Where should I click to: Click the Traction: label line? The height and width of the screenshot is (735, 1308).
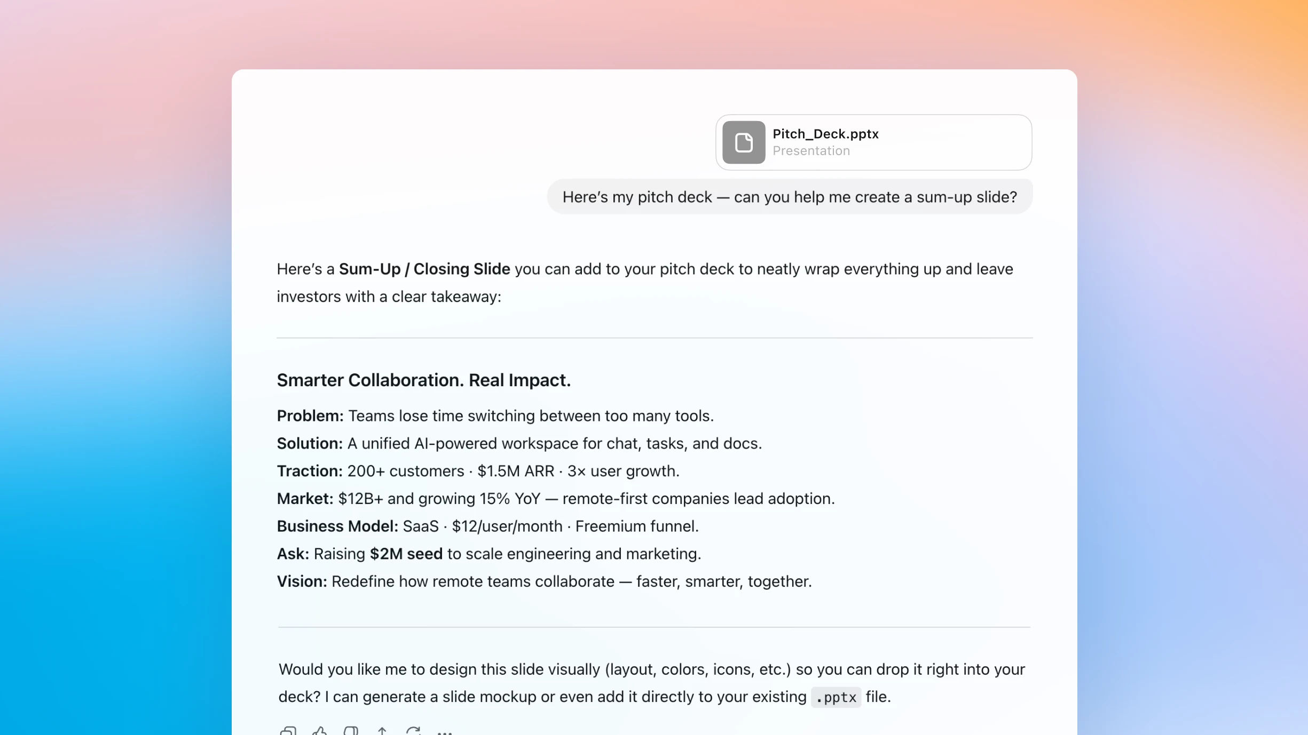[309, 471]
